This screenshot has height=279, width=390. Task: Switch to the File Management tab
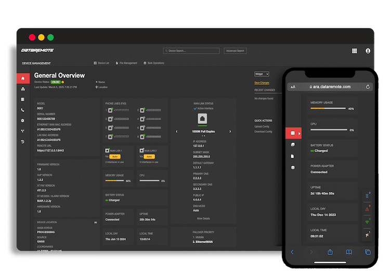point(126,63)
